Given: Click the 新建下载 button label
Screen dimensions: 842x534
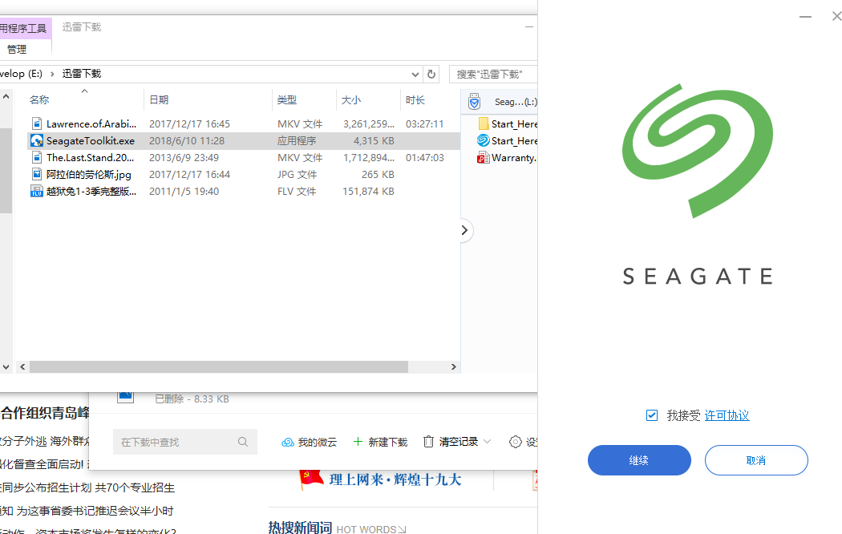Looking at the screenshot, I should click(x=387, y=443).
